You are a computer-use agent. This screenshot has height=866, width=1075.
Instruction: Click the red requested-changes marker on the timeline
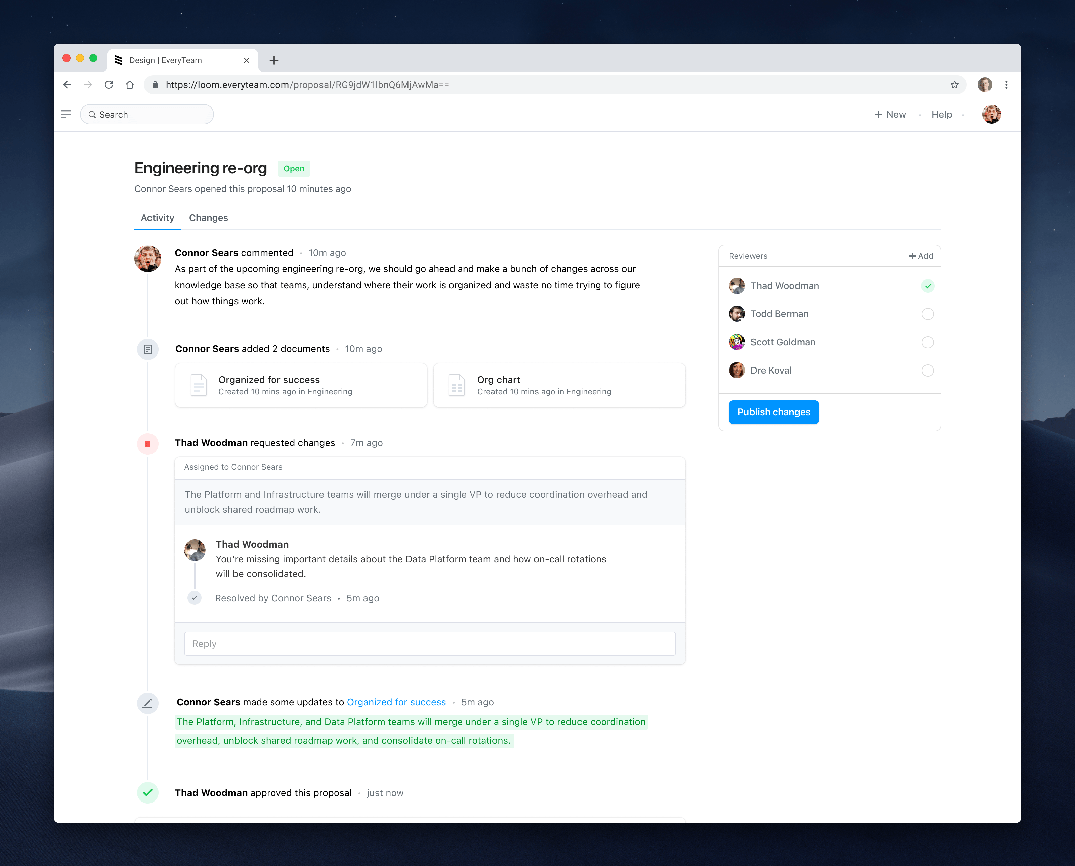tap(147, 443)
